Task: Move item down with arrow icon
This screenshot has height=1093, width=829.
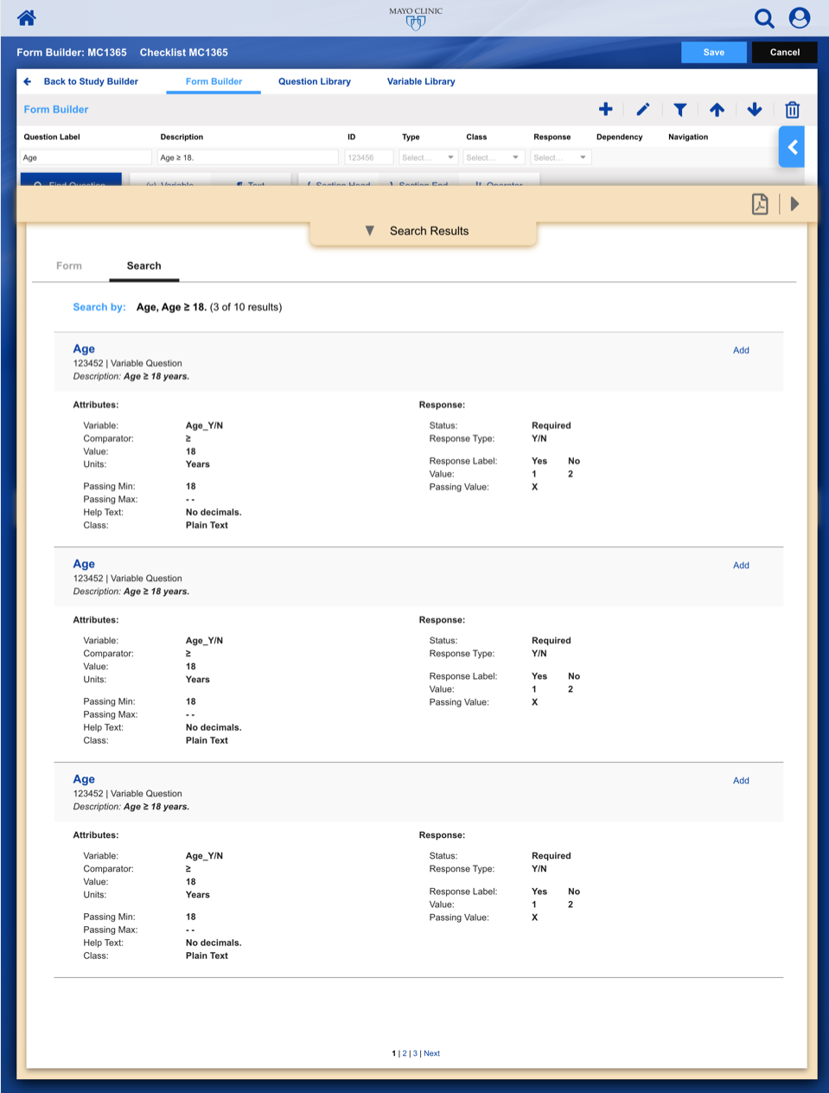Action: [x=755, y=109]
